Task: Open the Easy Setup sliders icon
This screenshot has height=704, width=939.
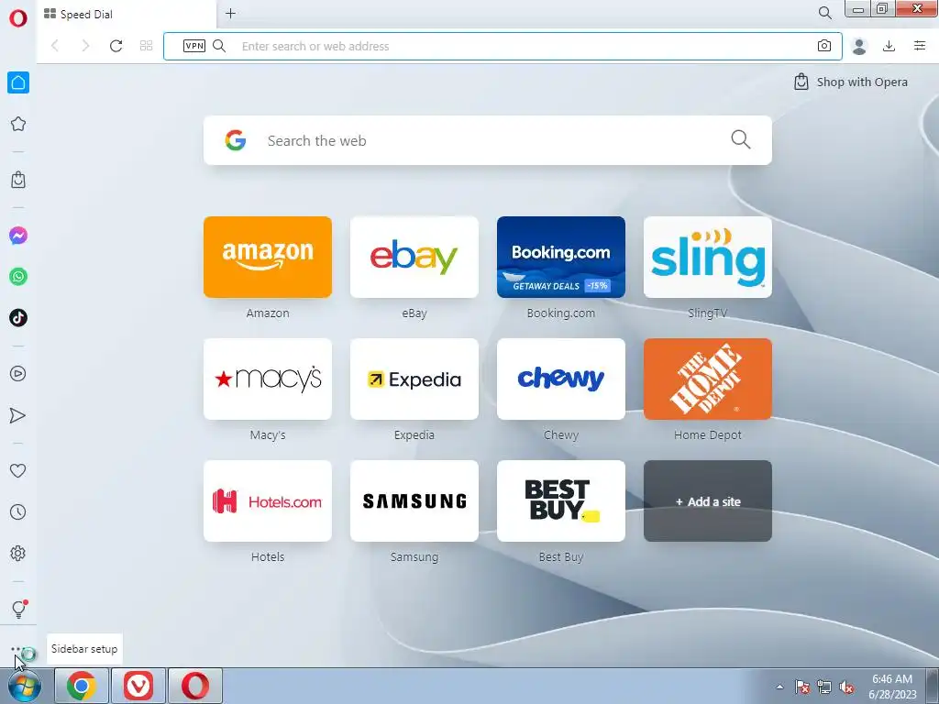Action: pyautogui.click(x=920, y=46)
